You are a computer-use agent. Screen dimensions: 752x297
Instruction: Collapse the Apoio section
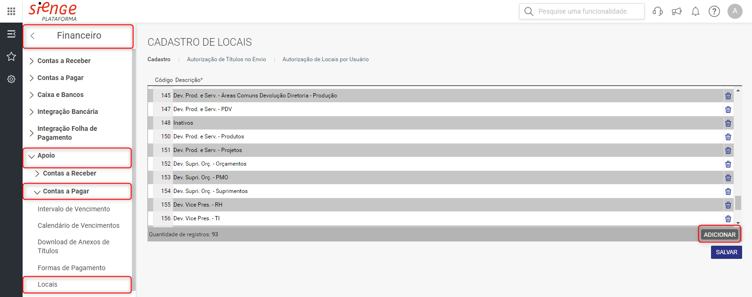click(46, 155)
